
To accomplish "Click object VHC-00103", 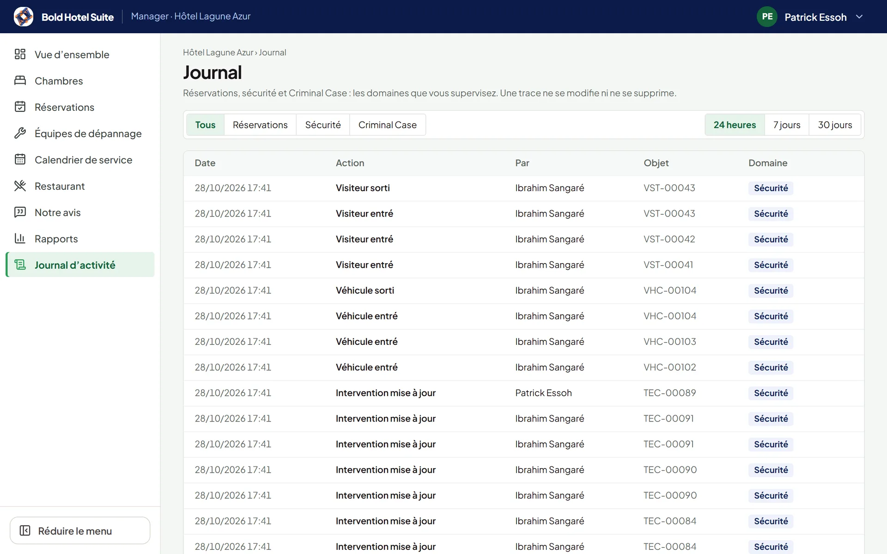I will (670, 342).
